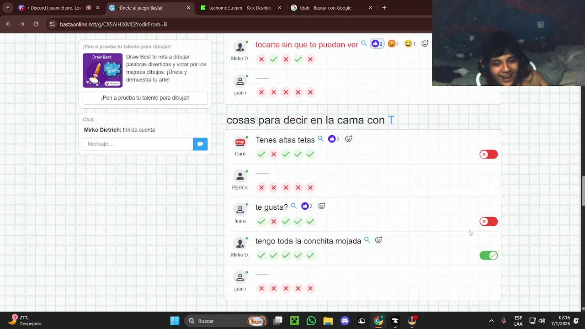Viewport: 585px width, 329px height.
Task: Open reaction picker for "te gusta?"
Action: click(x=322, y=206)
